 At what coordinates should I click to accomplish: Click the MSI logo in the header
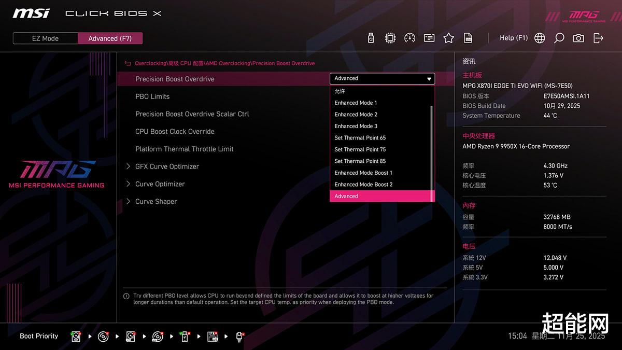click(x=31, y=13)
